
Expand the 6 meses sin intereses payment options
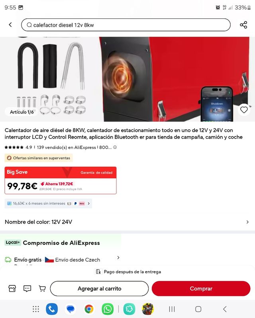coord(48,203)
